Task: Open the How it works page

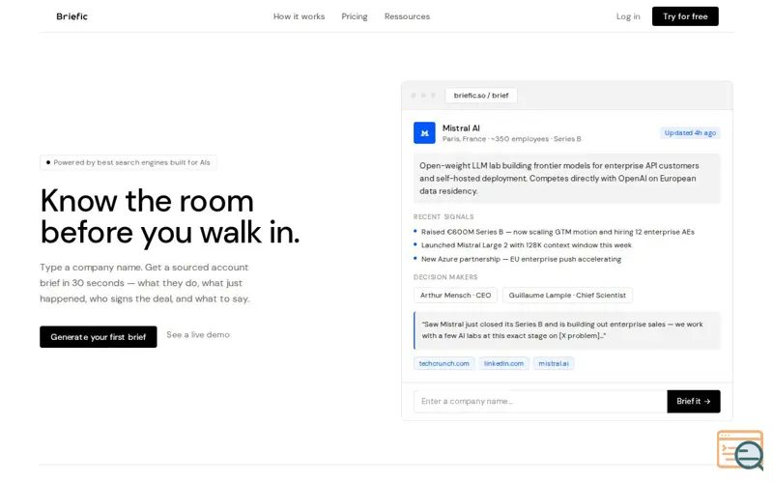Action: pos(299,16)
